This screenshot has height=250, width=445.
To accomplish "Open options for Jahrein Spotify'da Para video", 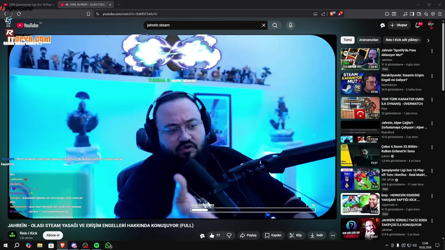I will (x=432, y=51).
